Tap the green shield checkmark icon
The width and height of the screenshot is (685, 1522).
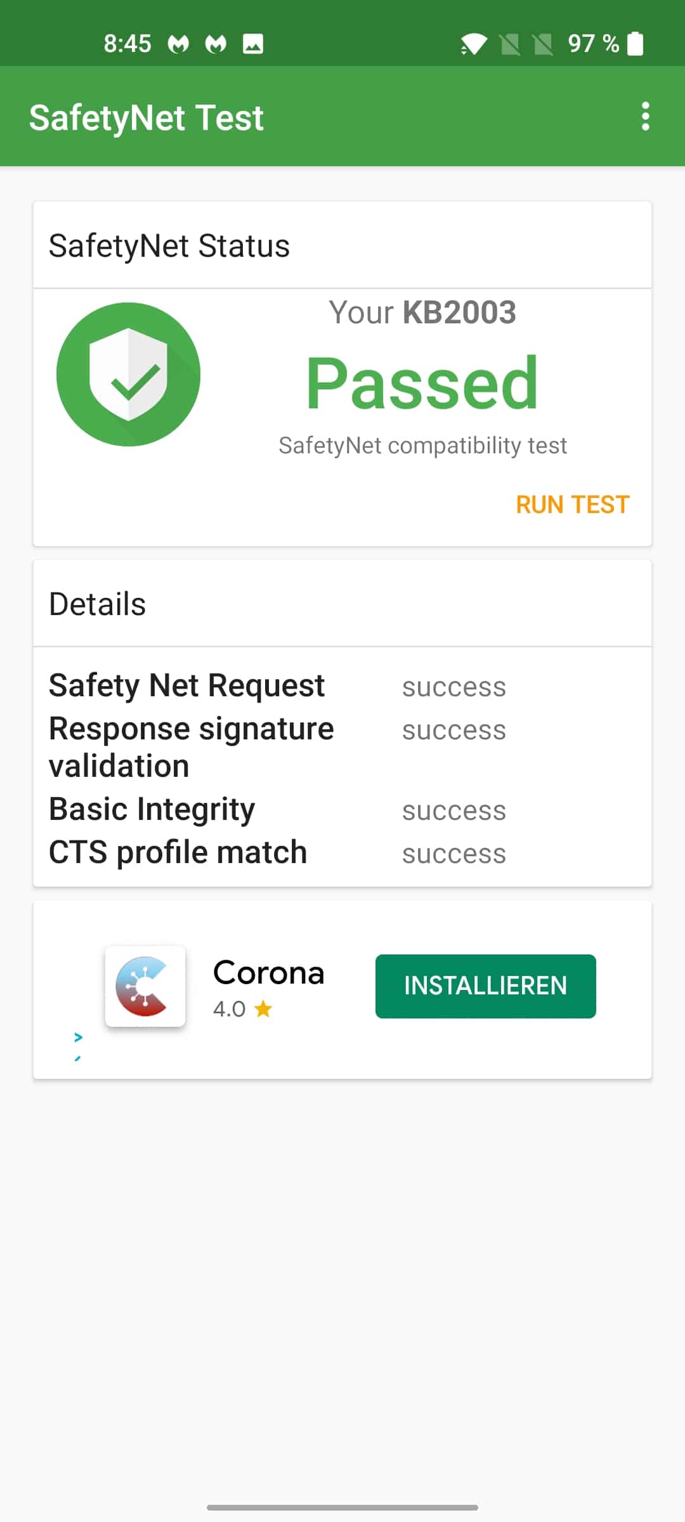point(129,374)
